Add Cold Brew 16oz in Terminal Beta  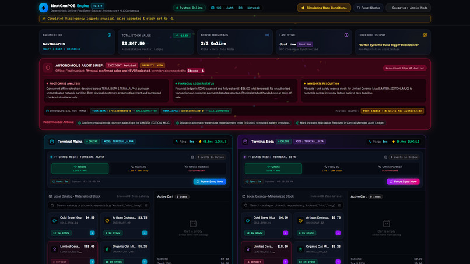pyautogui.click(x=285, y=233)
